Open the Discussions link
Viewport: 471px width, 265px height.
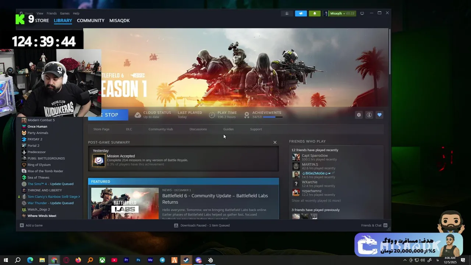(x=198, y=129)
